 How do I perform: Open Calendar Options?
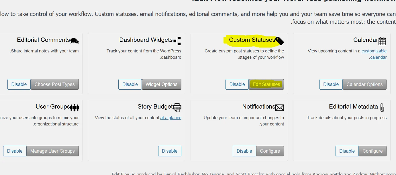[364, 84]
